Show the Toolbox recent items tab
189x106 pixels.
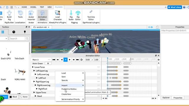pyautogui.click(x=14, y=32)
